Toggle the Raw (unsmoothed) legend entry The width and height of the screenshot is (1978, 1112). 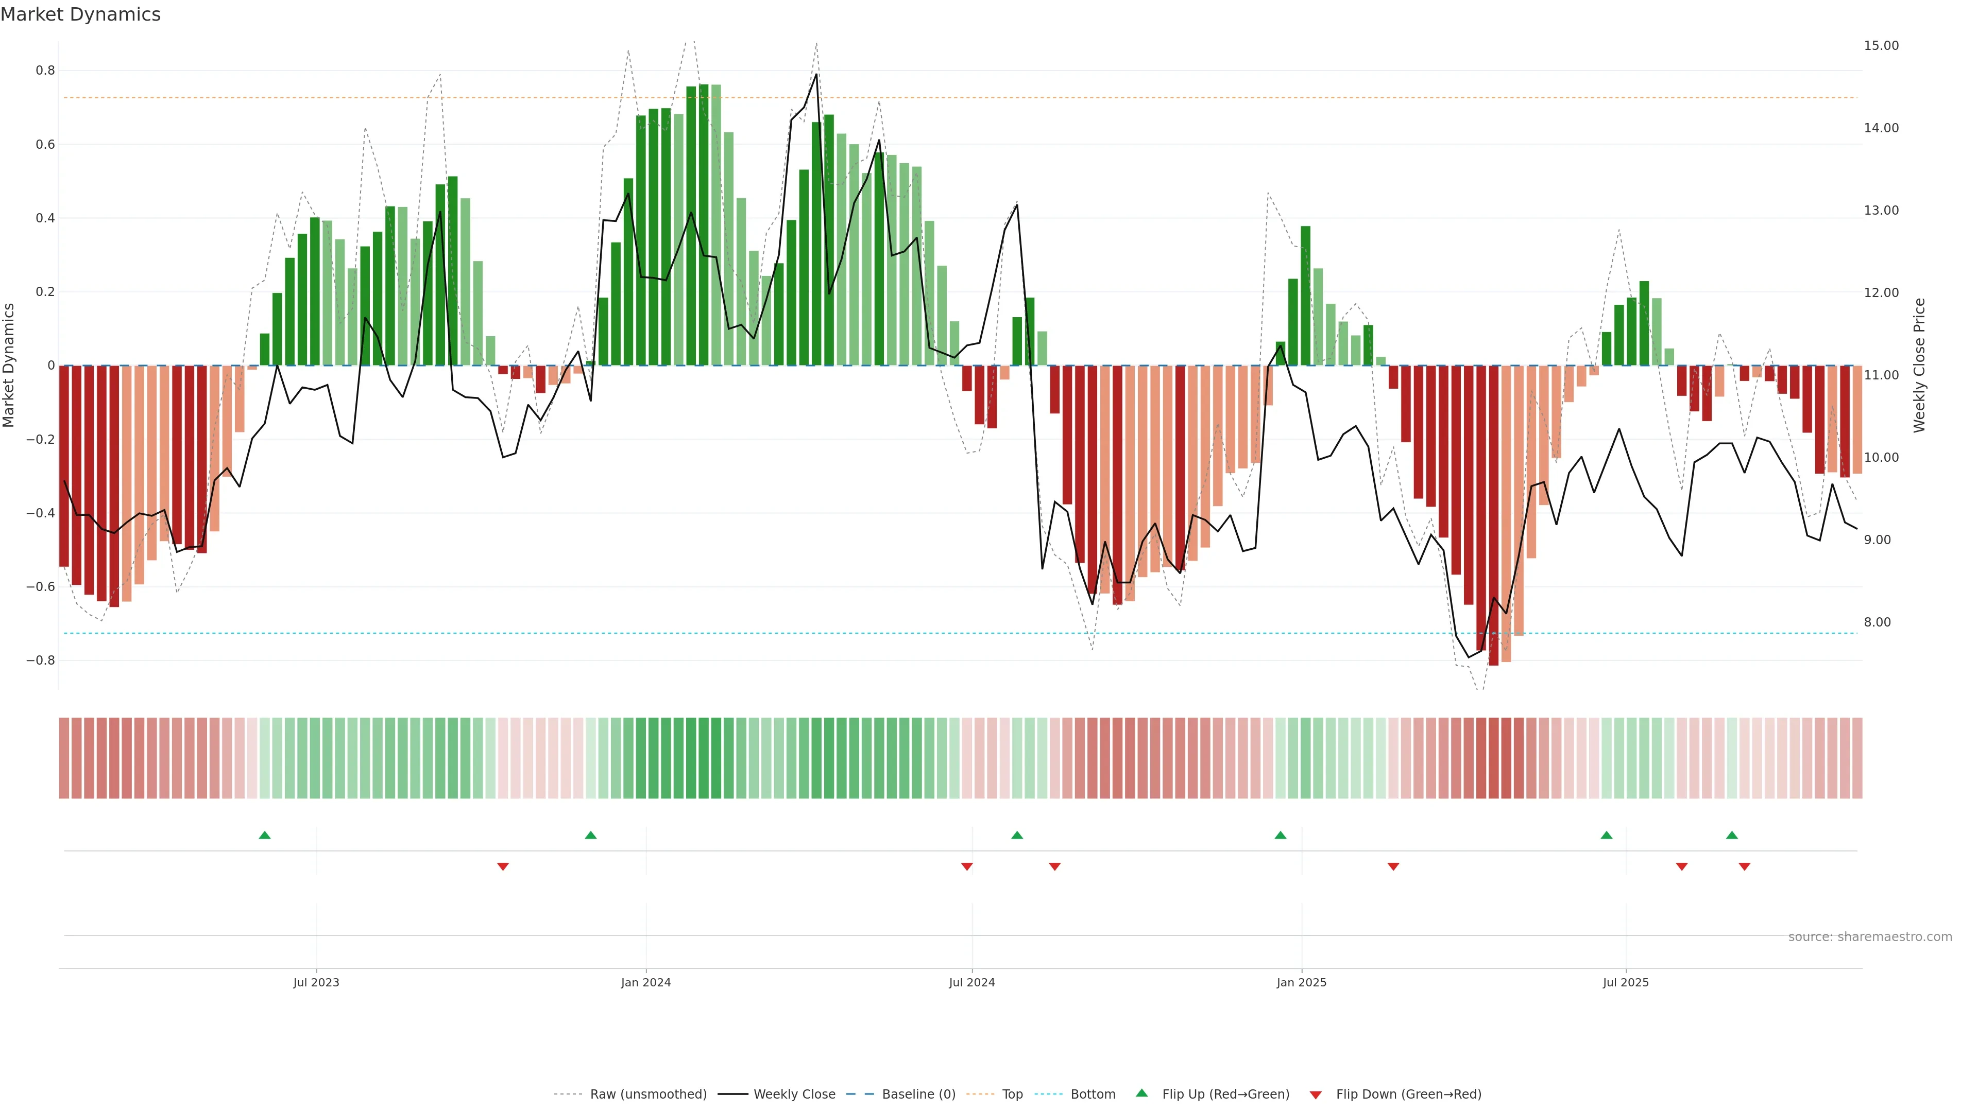pos(648,1094)
